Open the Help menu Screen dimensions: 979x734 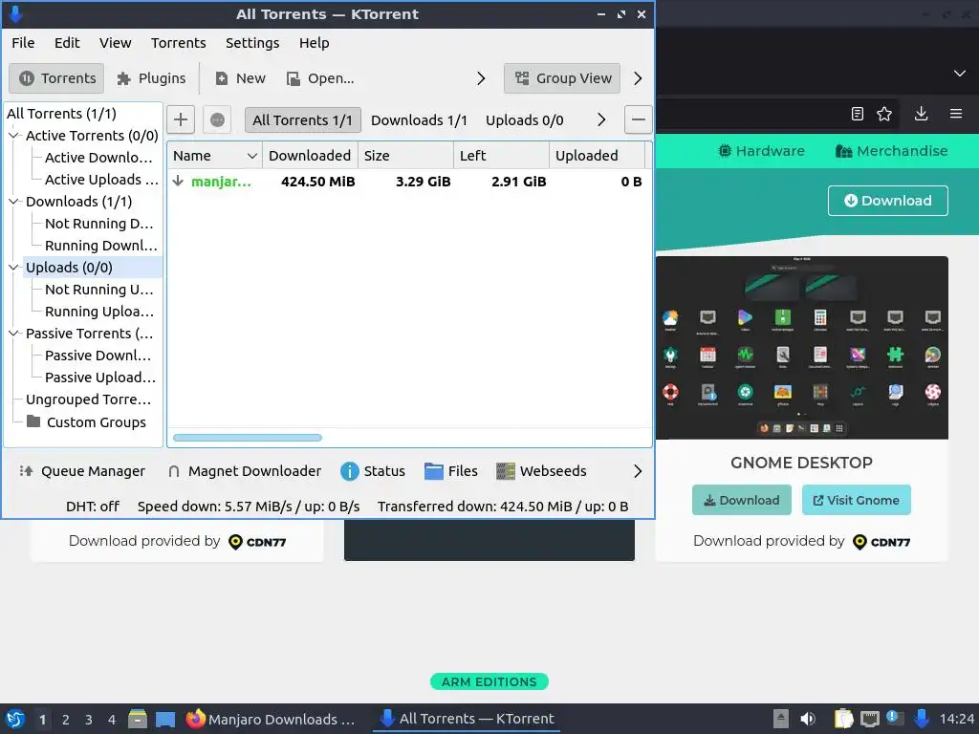click(x=314, y=43)
